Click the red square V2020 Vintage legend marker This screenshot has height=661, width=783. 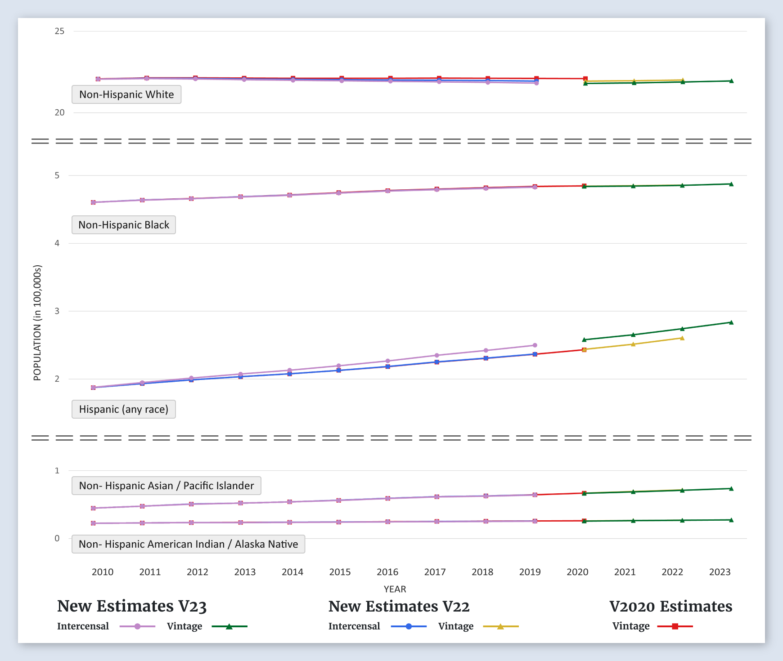(675, 626)
